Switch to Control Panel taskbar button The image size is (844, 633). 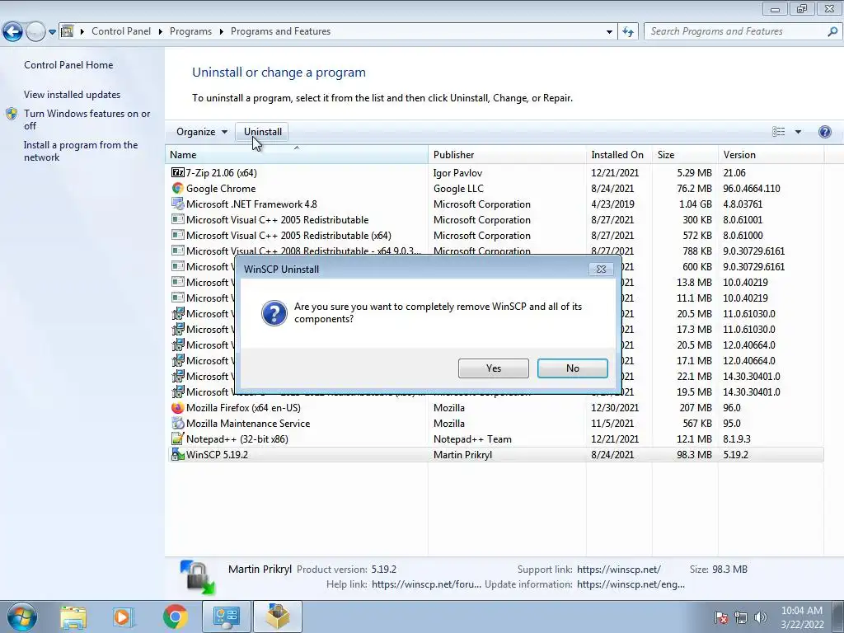(x=226, y=617)
